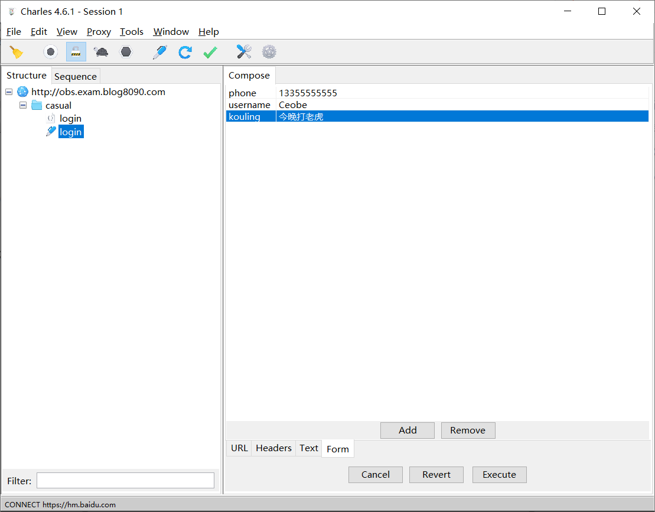Open the Window menu
This screenshot has height=512, width=655.
coord(171,32)
